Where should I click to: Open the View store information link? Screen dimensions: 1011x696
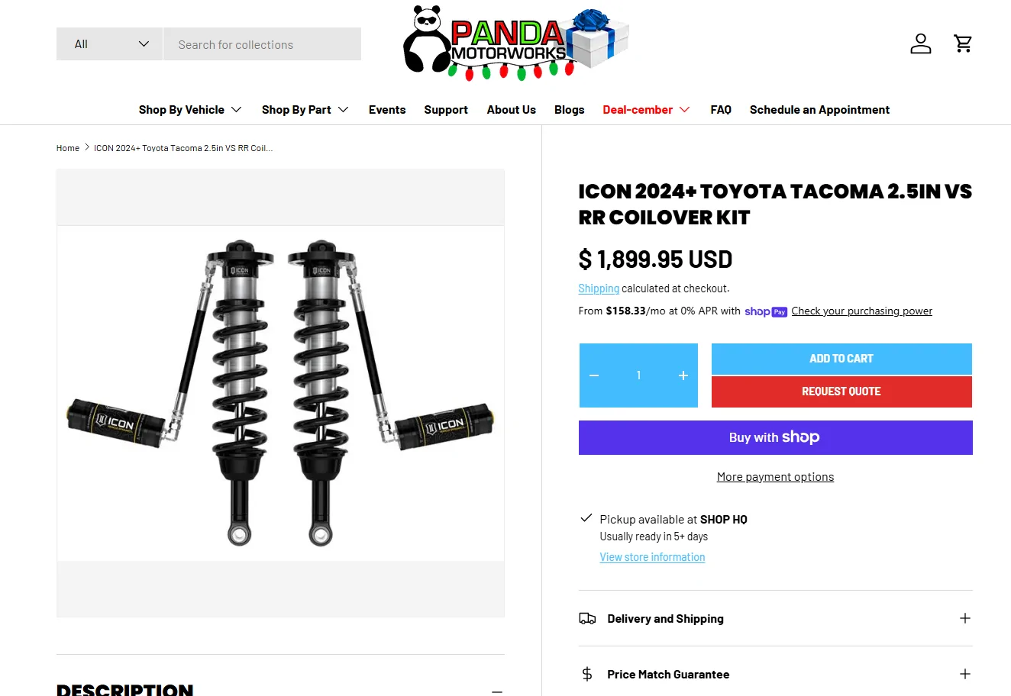point(652,557)
